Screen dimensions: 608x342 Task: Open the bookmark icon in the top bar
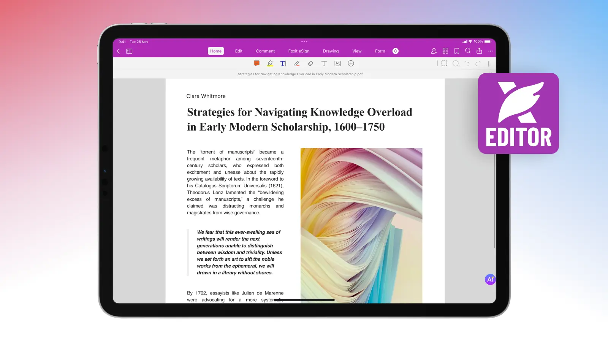pyautogui.click(x=457, y=51)
